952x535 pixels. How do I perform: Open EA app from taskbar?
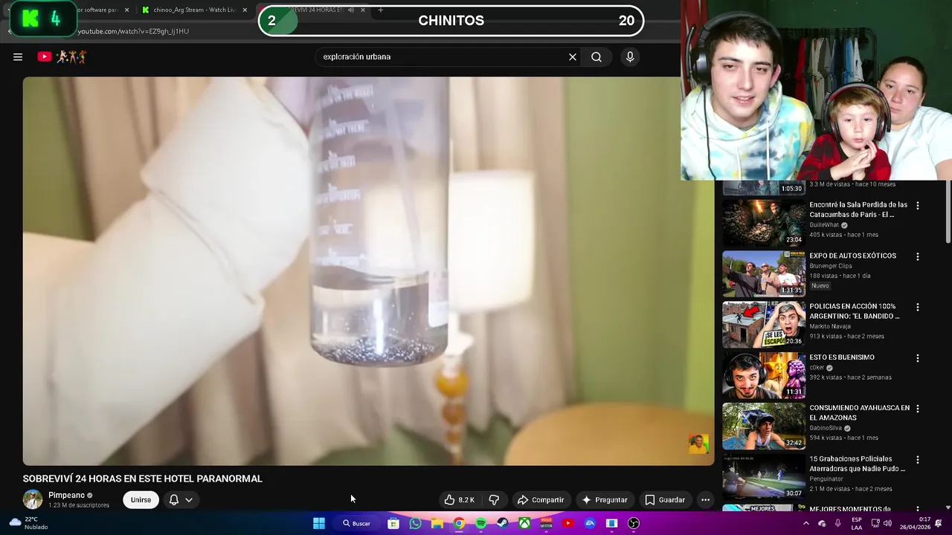point(590,523)
